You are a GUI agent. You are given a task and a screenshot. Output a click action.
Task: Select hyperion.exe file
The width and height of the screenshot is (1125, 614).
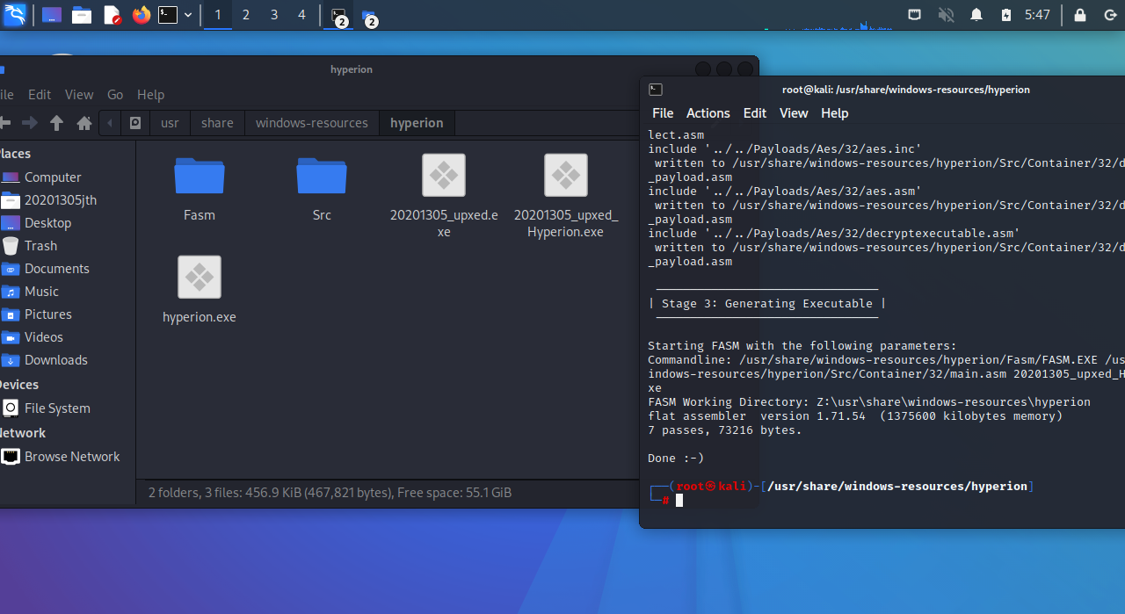(x=200, y=290)
